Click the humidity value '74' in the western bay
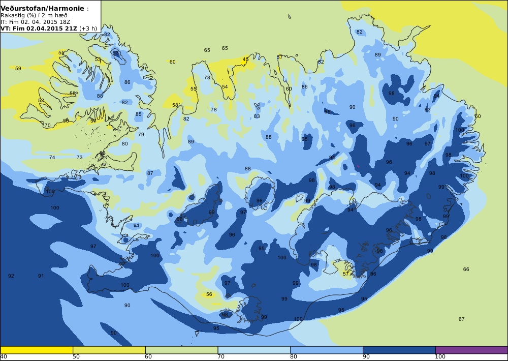508x361 pixels. [52, 157]
